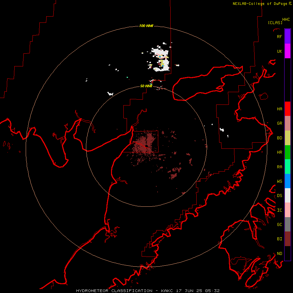
Task: Select the GR pink-brown legend swatch
Action: tap(287, 123)
